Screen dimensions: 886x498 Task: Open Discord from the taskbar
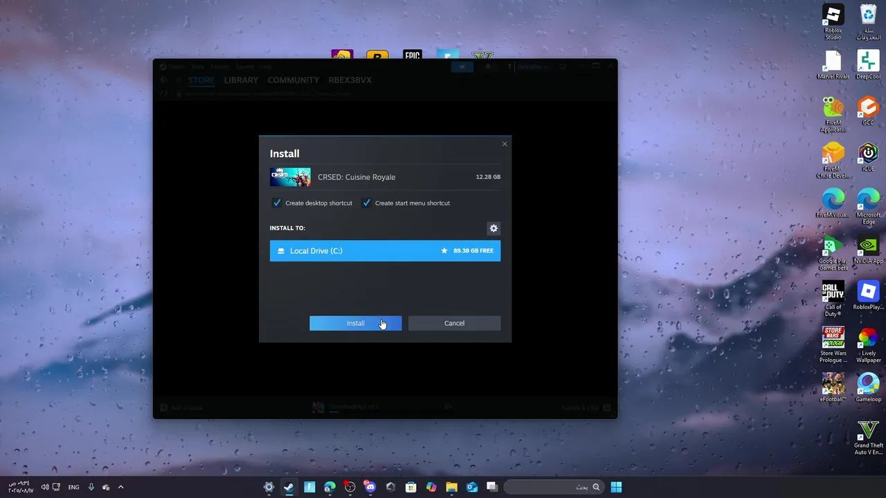370,487
